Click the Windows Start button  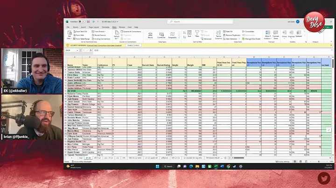158,167
